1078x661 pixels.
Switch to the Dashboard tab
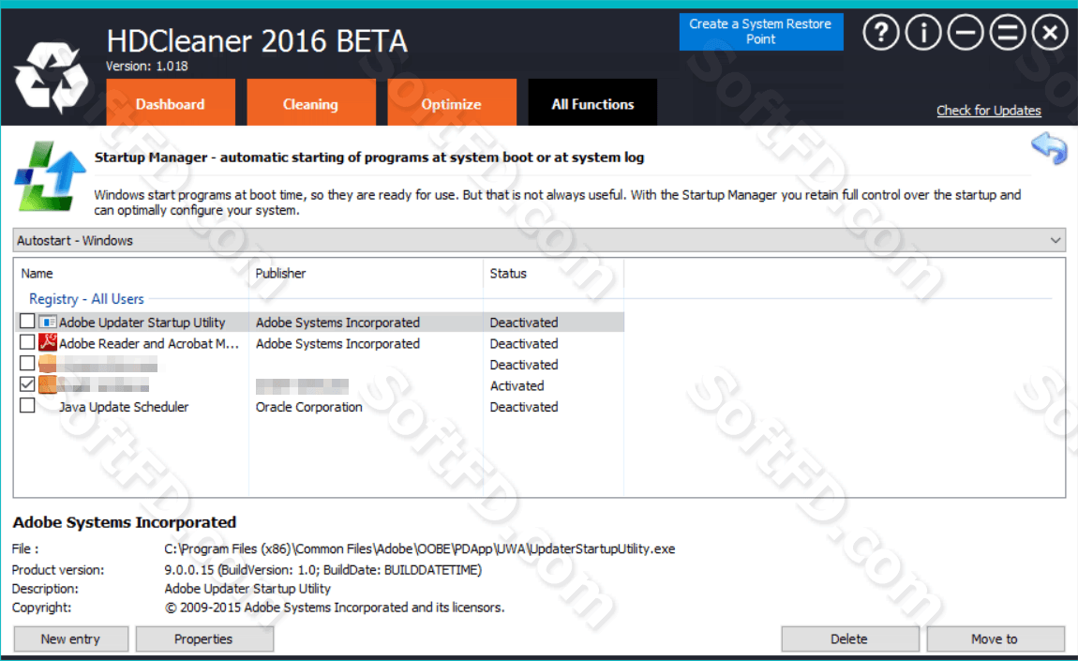point(171,104)
